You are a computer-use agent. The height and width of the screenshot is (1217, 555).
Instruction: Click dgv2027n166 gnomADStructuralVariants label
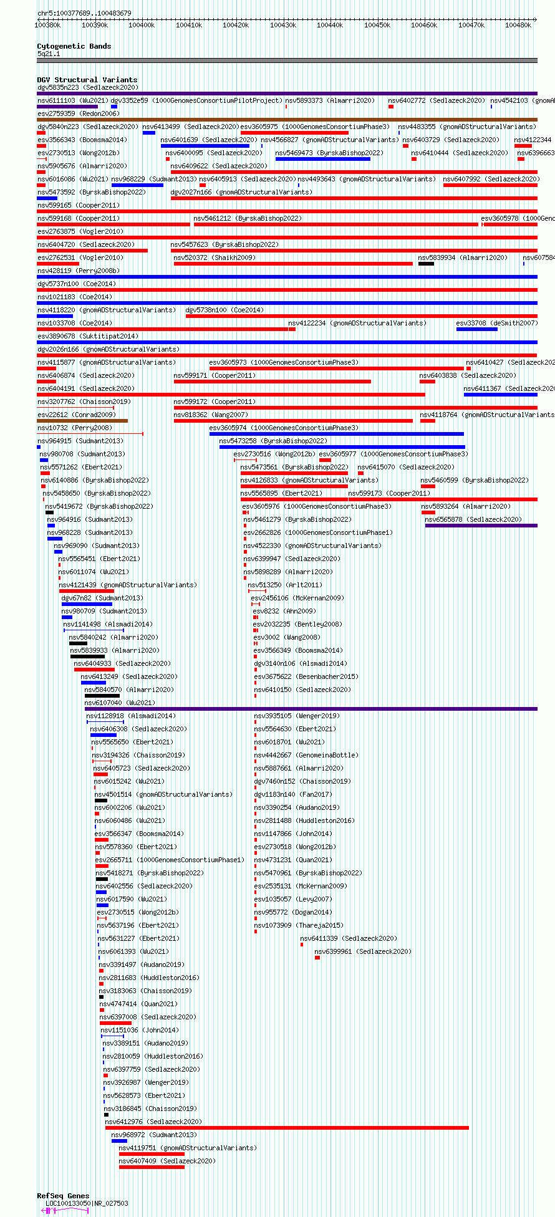pyautogui.click(x=241, y=192)
